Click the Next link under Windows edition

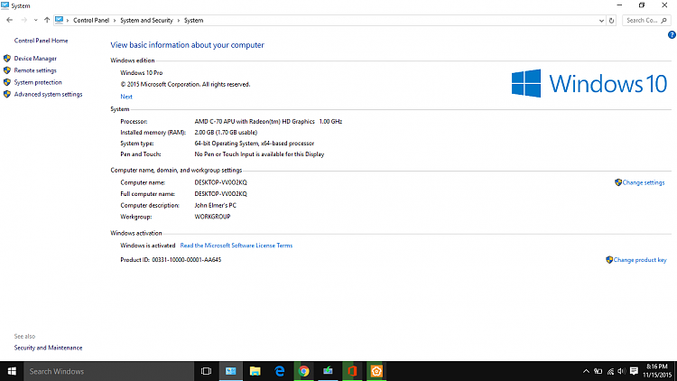tap(126, 97)
